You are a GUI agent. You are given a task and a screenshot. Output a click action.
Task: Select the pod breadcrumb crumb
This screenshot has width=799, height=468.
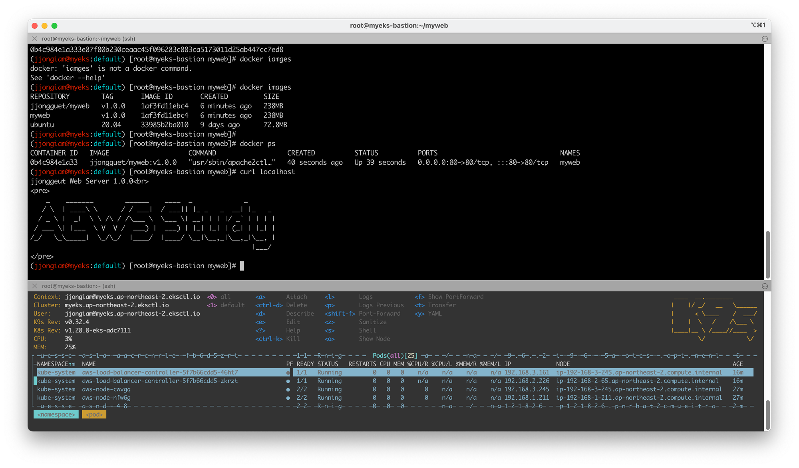click(94, 415)
